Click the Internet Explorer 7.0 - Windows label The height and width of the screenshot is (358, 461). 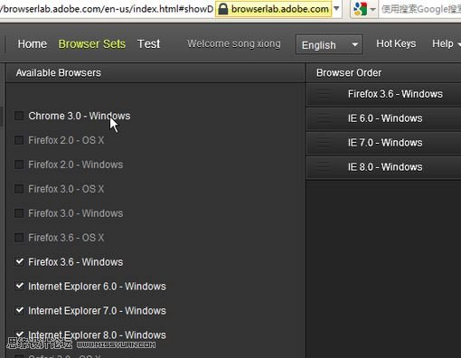(x=97, y=311)
